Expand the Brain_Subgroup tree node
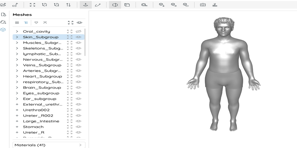 17,88
